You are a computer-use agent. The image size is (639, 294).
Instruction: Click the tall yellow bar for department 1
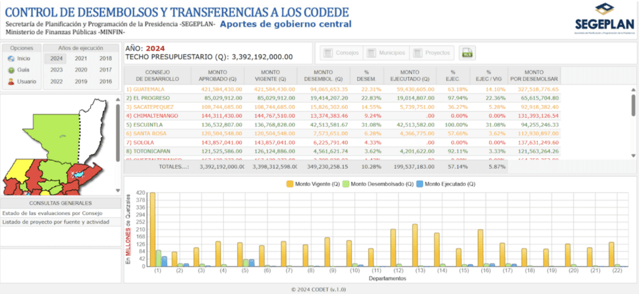(x=152, y=229)
